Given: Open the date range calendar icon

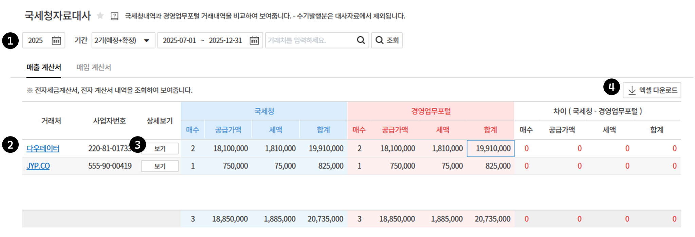Looking at the screenshot, I should point(254,40).
